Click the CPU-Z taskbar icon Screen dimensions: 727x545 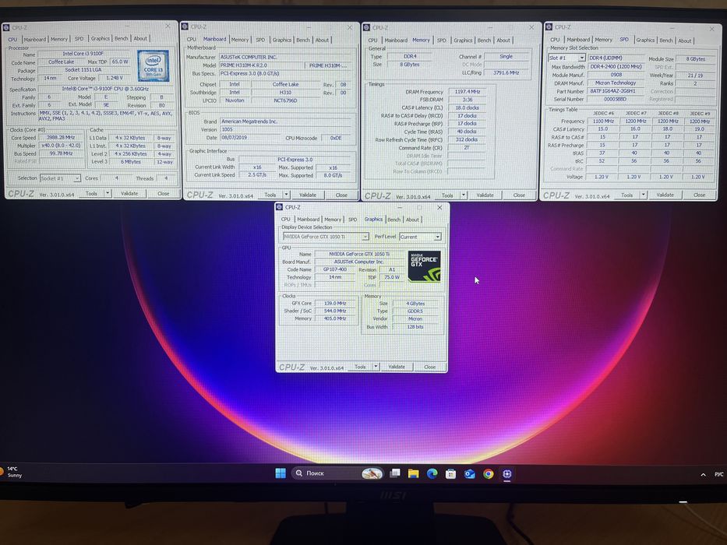[x=506, y=473]
